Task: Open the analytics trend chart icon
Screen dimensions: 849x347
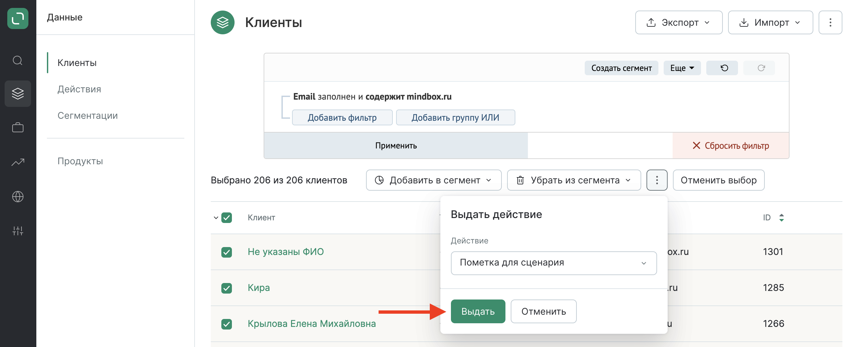Action: (x=18, y=162)
